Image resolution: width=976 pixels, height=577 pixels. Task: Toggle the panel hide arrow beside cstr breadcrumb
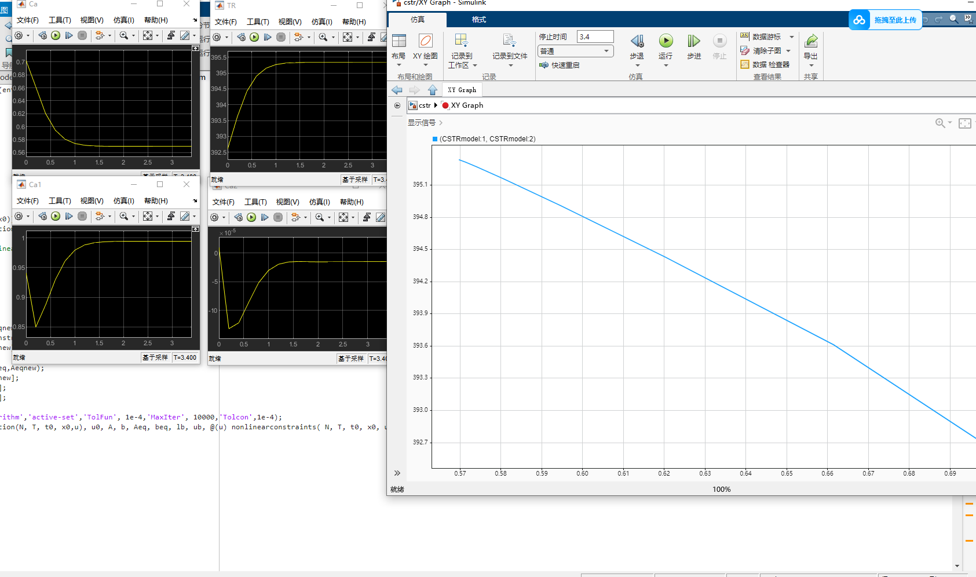[397, 105]
